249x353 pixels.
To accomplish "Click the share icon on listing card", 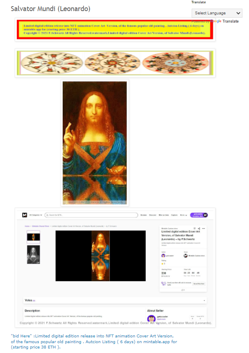I will tap(199, 229).
